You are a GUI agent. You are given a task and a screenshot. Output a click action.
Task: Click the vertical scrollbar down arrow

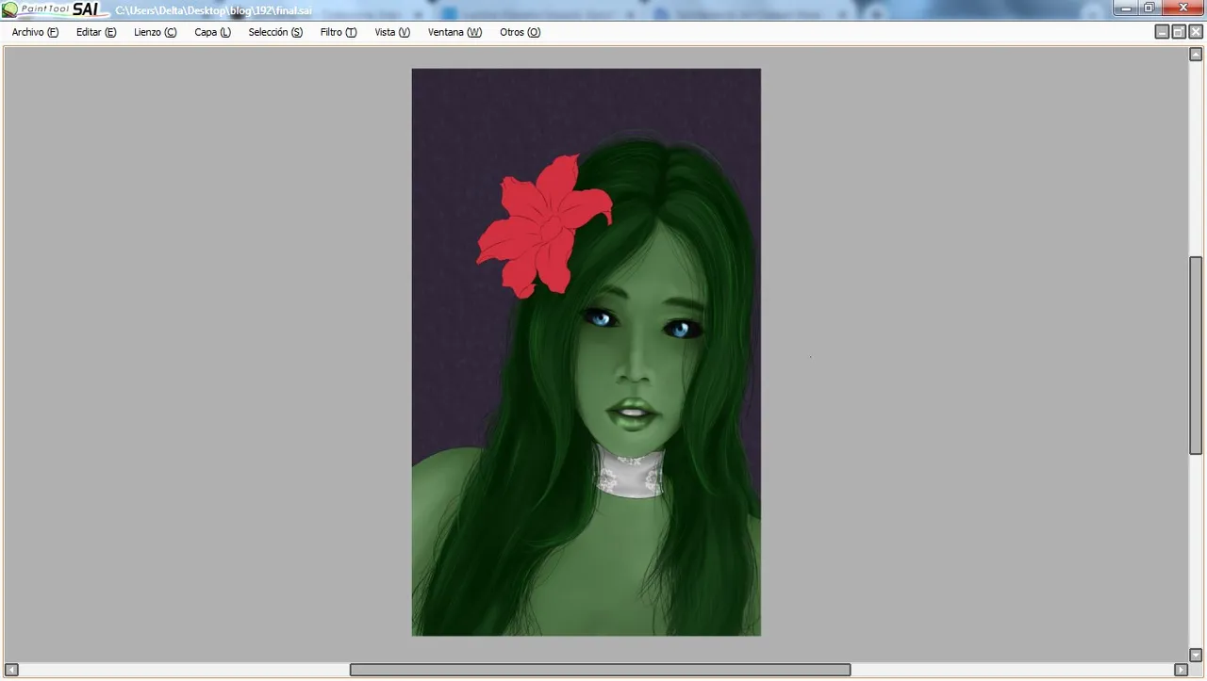pos(1196,655)
